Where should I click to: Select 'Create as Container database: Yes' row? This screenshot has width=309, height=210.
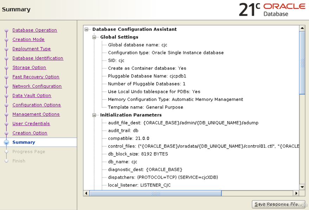[x=147, y=68]
